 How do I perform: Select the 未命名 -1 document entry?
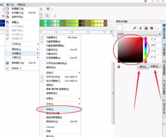coord(22,68)
